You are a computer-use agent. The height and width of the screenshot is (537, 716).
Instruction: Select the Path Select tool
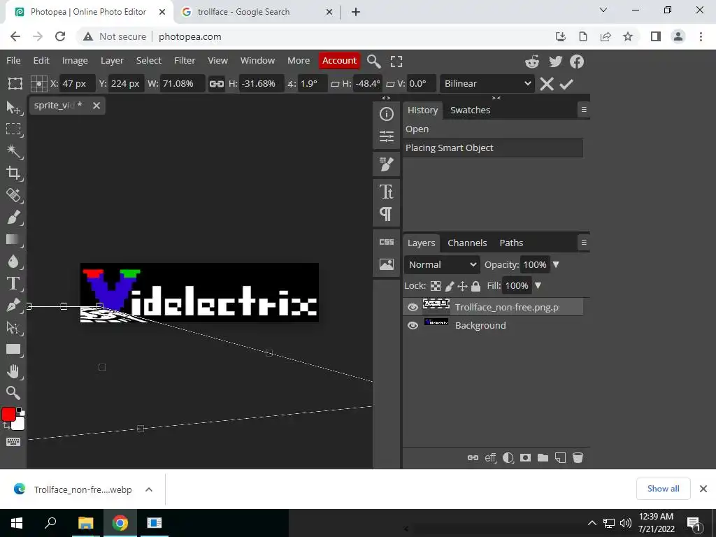[x=13, y=327]
